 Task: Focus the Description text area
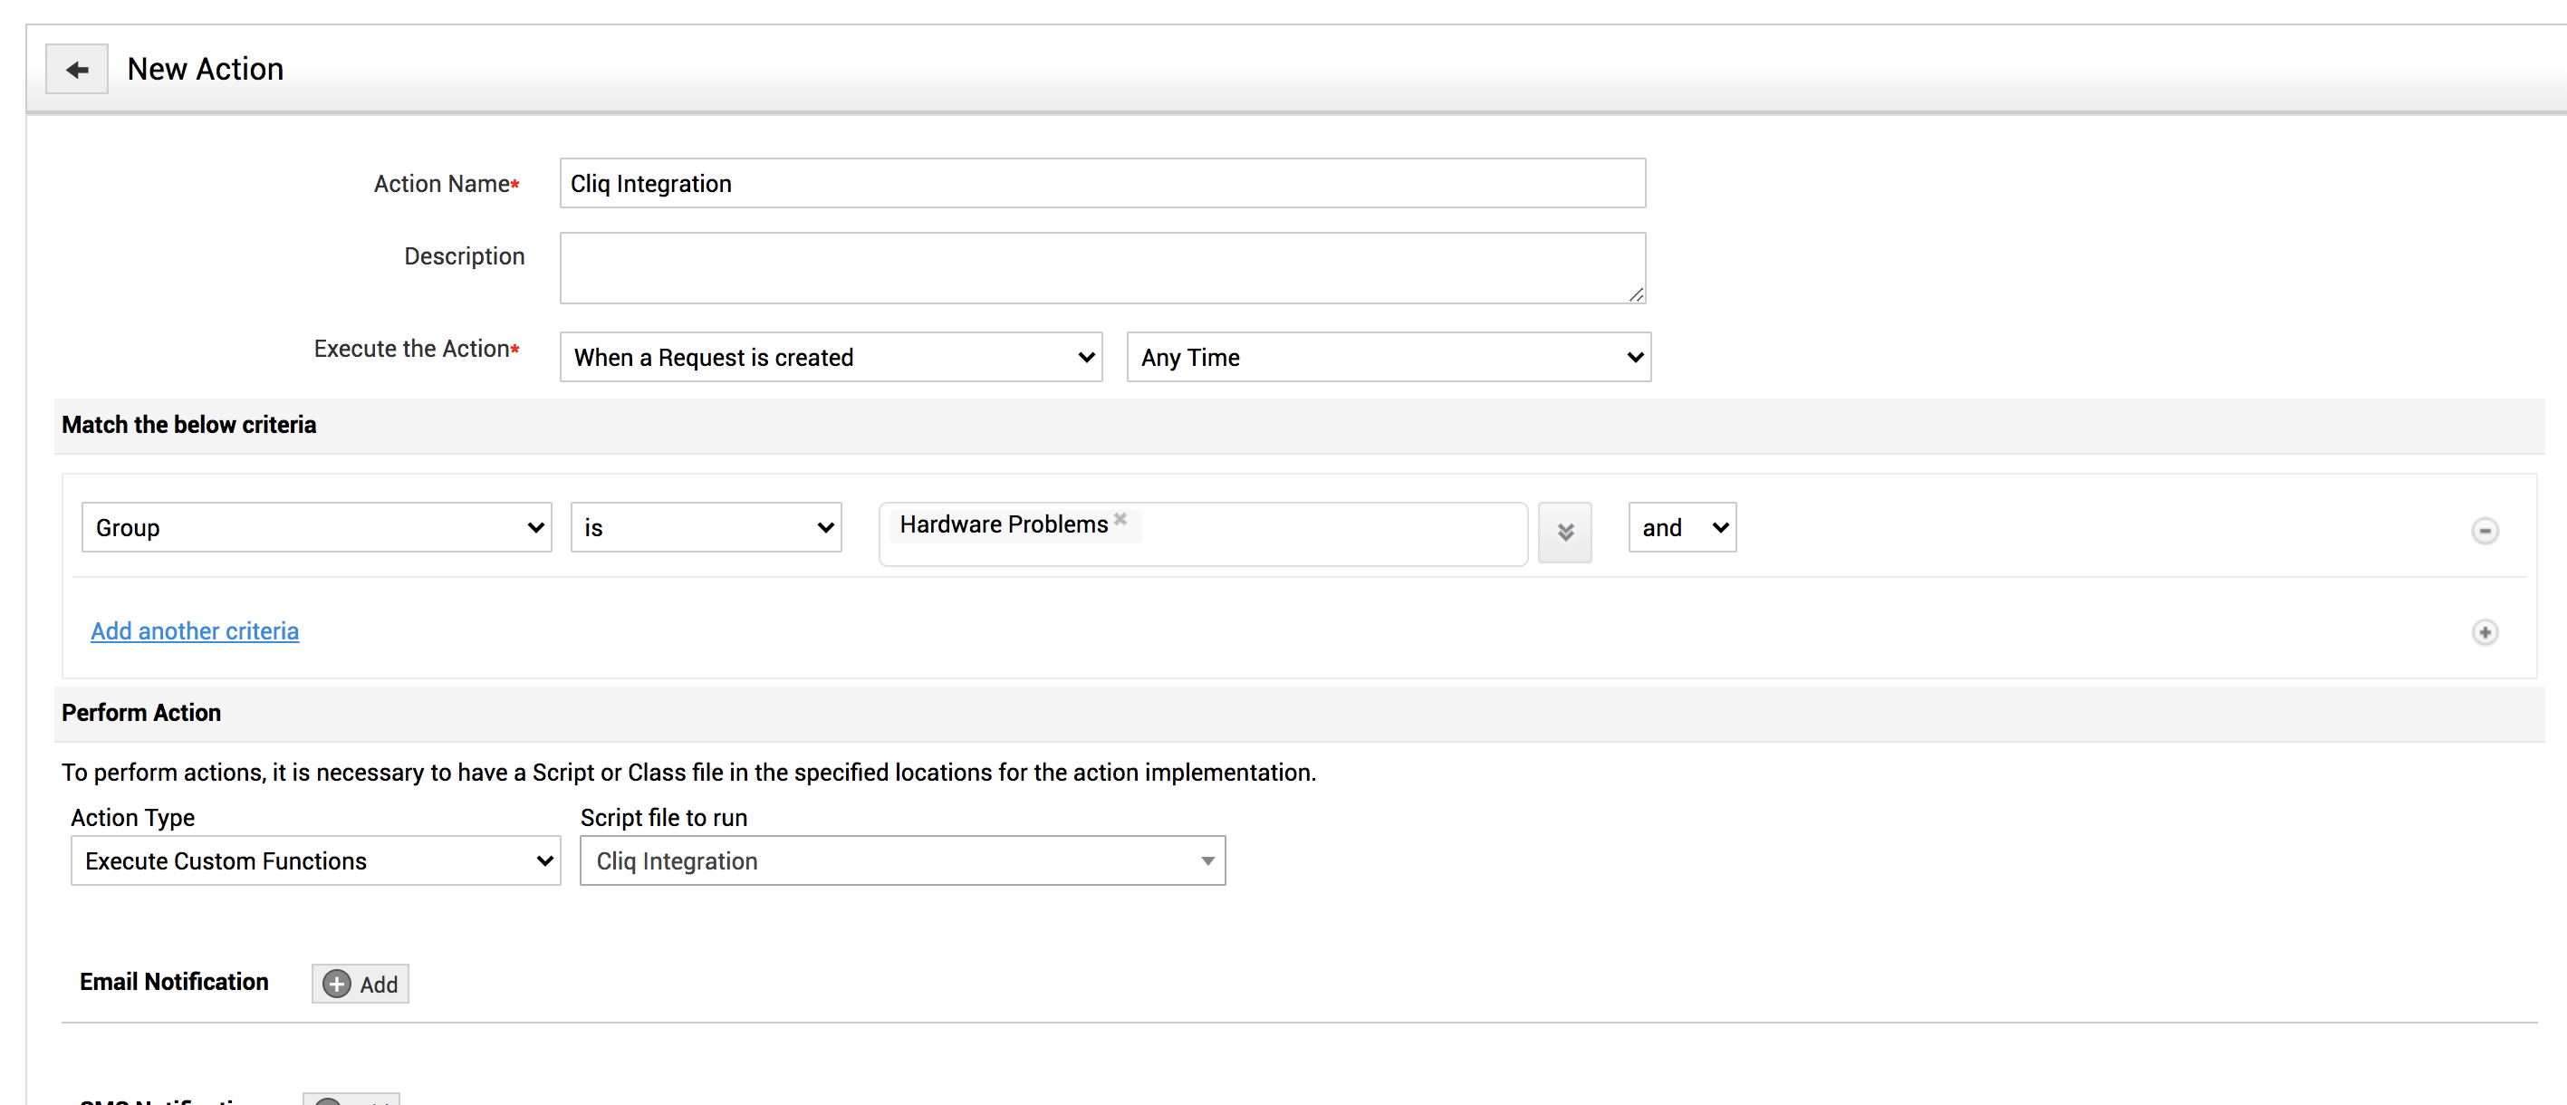coord(1101,268)
